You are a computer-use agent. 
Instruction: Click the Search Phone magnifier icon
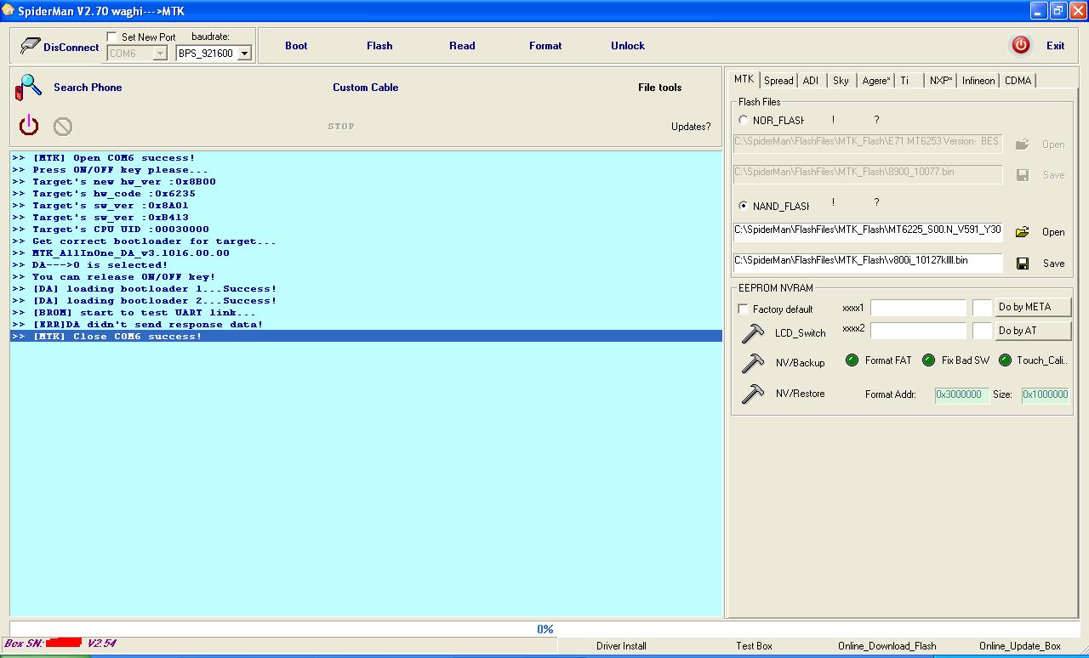tap(29, 87)
